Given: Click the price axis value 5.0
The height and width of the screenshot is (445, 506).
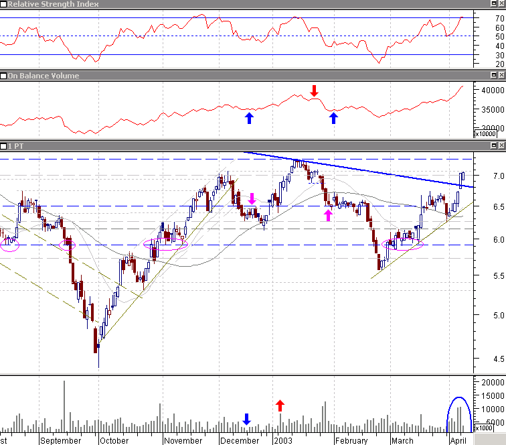Looking at the screenshot, I should pos(499,316).
